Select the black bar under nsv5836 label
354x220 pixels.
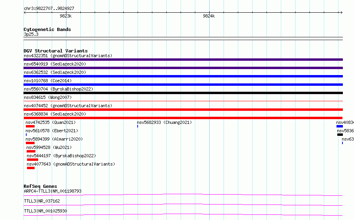[x=340, y=135]
